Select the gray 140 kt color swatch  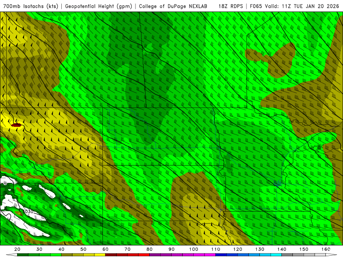click(x=287, y=255)
